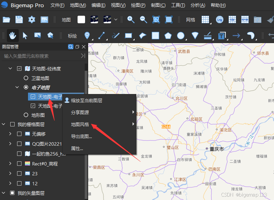Screen dimensions: 274x200
Task: Open the 地图风格 submenu
Action: pos(99,124)
